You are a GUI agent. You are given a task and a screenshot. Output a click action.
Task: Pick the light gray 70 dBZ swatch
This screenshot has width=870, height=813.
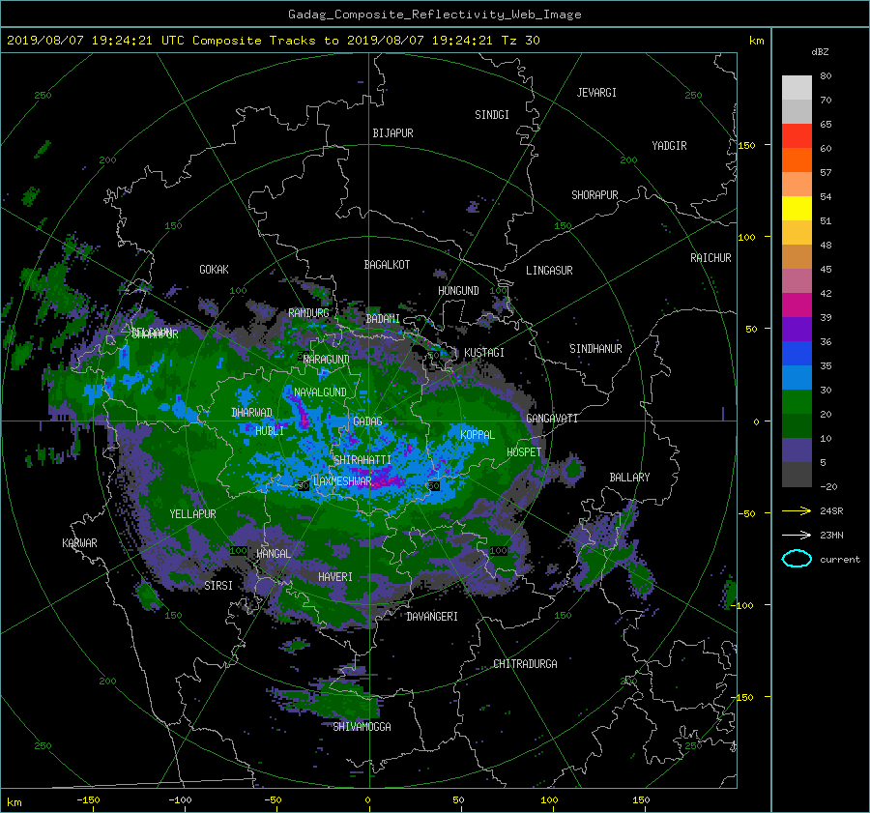pos(797,88)
